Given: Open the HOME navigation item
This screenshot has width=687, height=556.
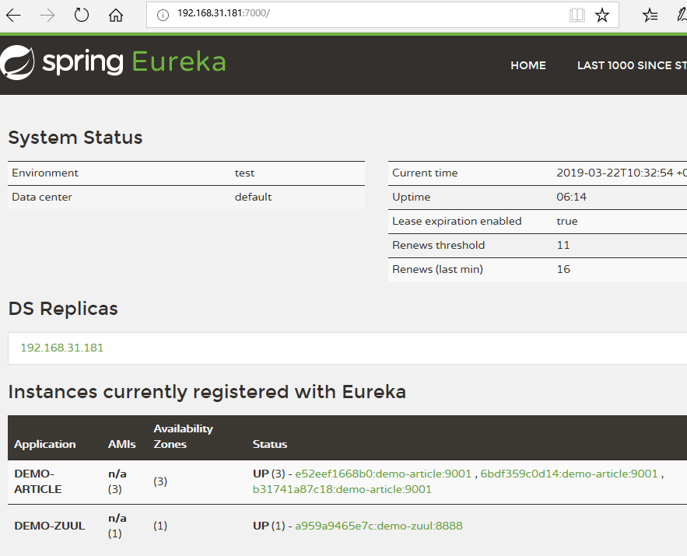Looking at the screenshot, I should click(x=528, y=65).
